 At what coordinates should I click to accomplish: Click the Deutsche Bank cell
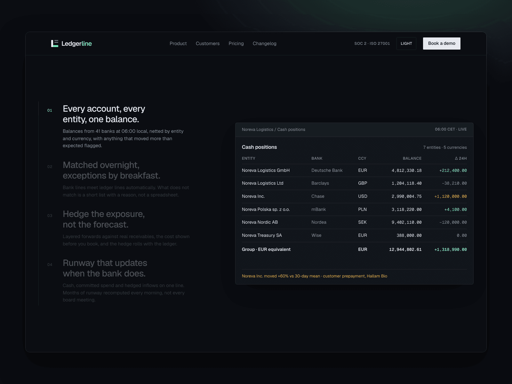(x=327, y=171)
